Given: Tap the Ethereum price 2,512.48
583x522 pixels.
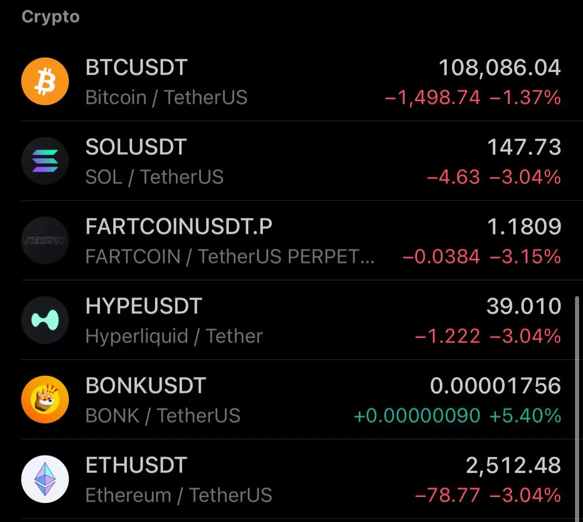Looking at the screenshot, I should click(x=514, y=466).
